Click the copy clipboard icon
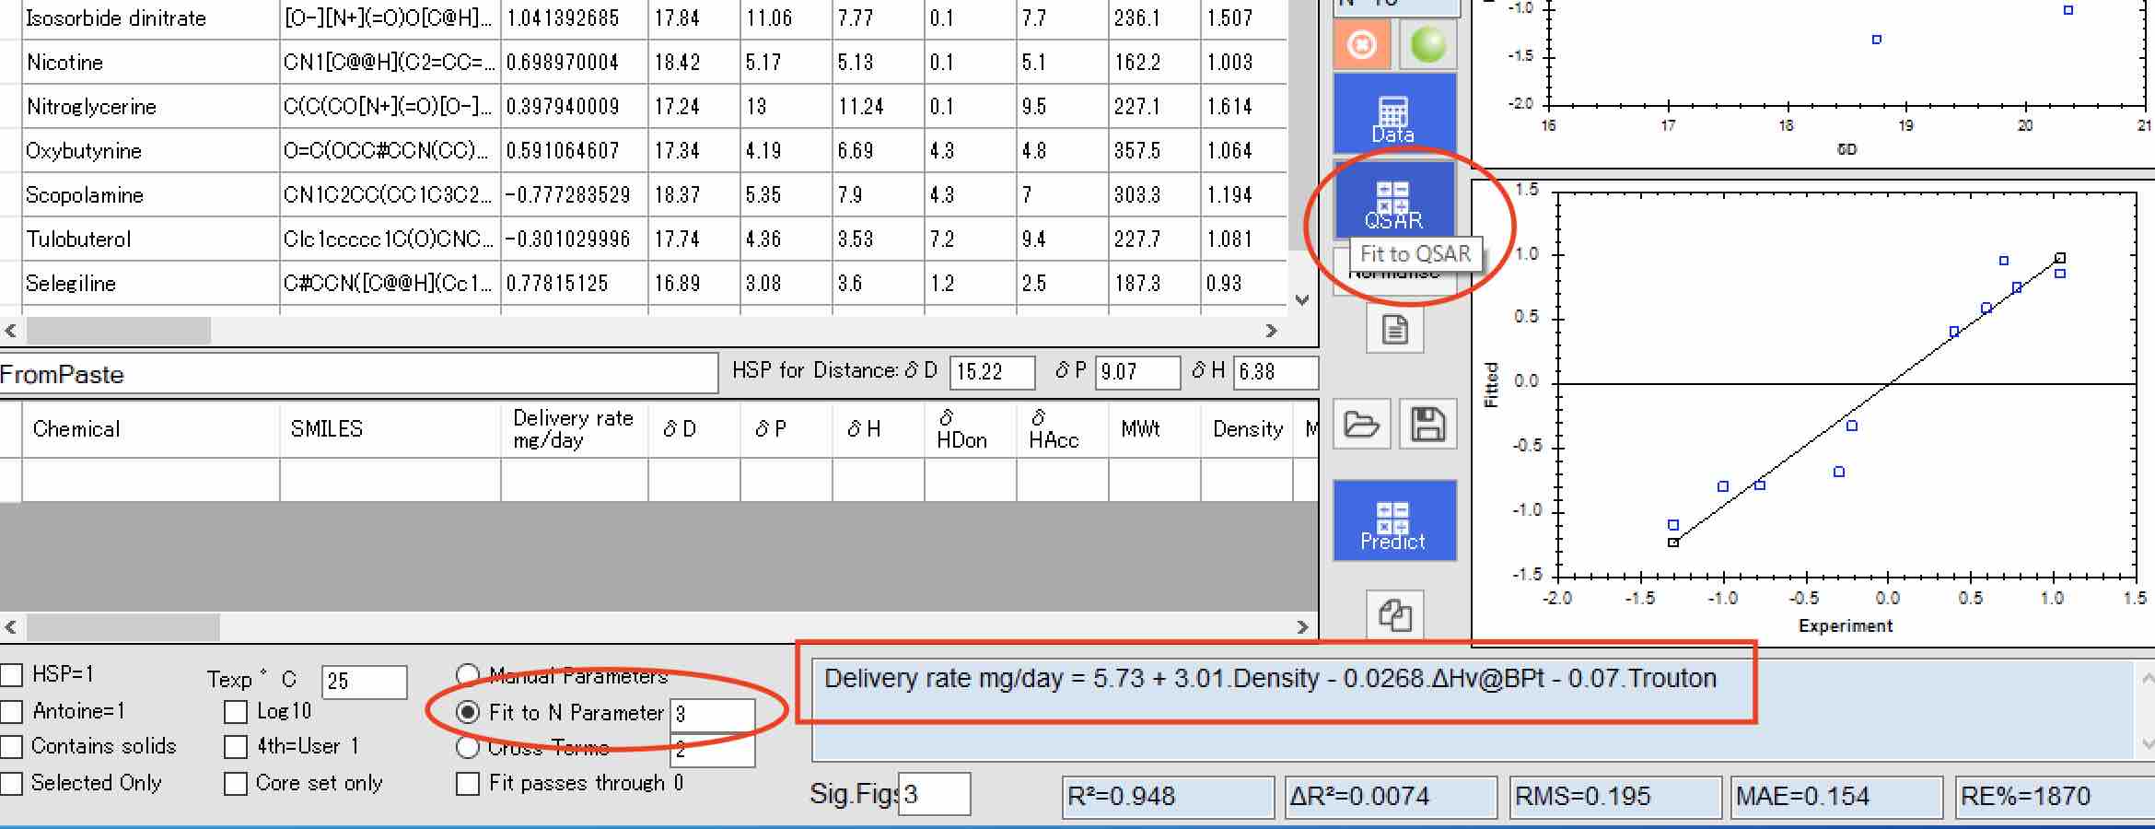Viewport: 2155px width, 829px height. point(1394,614)
